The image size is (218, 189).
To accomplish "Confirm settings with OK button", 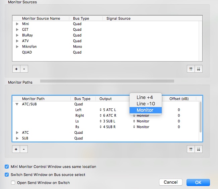I will coord(198,182).
